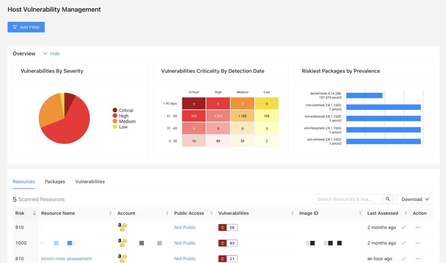Open the host-assessment resource link
Screen dimensions: 446x263
66,259
